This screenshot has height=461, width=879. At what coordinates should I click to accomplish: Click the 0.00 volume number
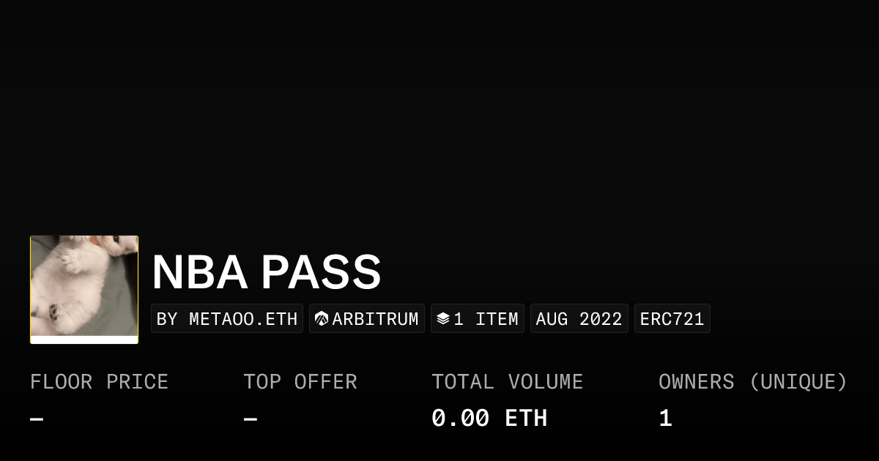pyautogui.click(x=460, y=419)
